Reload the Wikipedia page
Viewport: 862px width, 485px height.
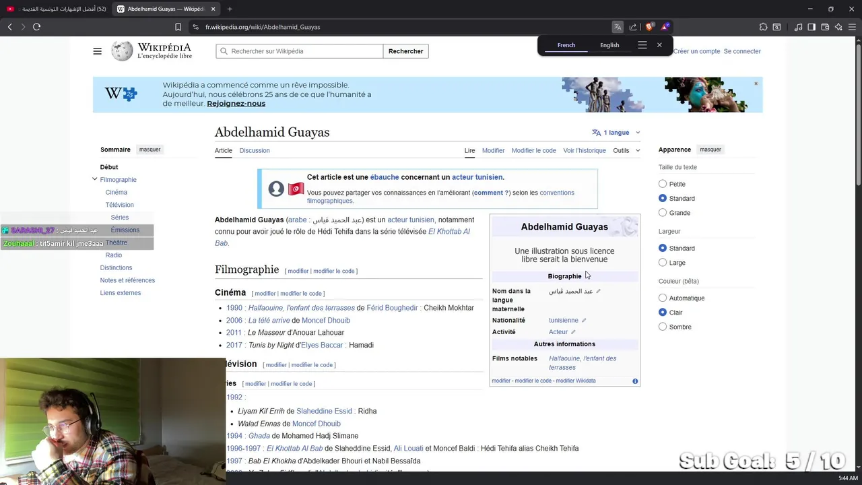(36, 27)
